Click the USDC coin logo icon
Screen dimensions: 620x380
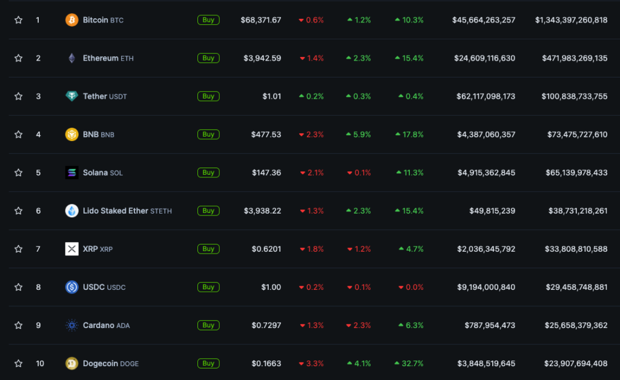[71, 287]
